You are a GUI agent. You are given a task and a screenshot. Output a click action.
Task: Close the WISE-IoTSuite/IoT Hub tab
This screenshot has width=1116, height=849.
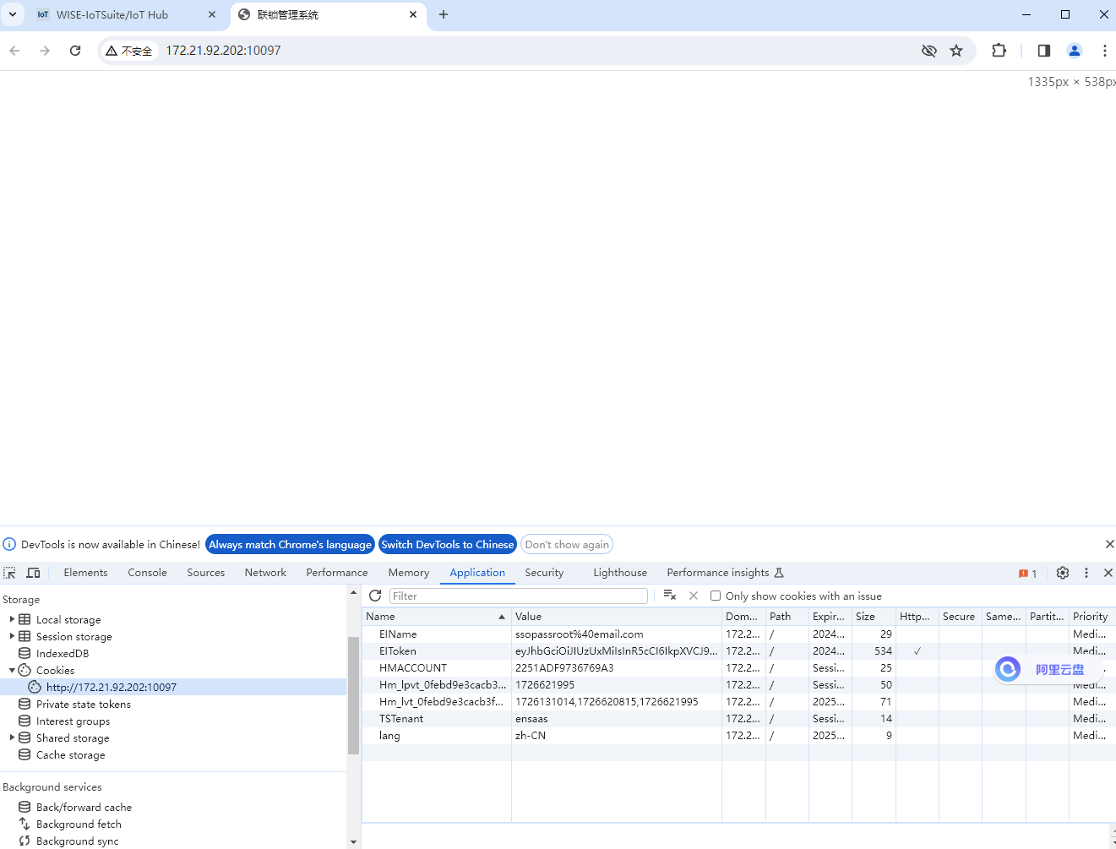coord(212,14)
